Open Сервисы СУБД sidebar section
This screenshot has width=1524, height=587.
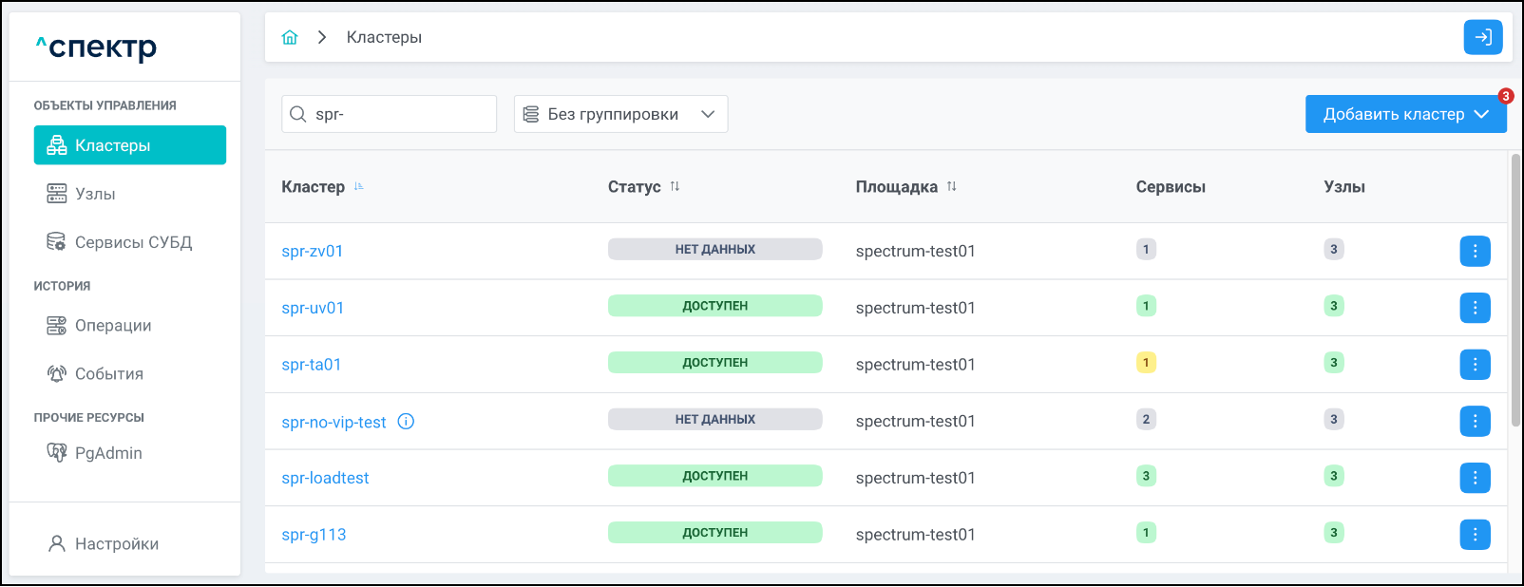coord(133,242)
